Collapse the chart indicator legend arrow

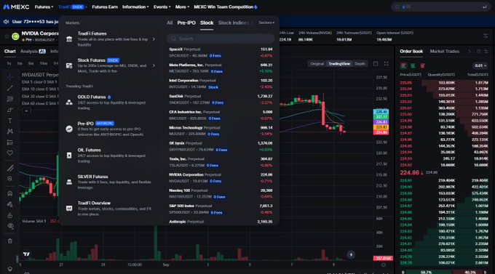[26, 111]
